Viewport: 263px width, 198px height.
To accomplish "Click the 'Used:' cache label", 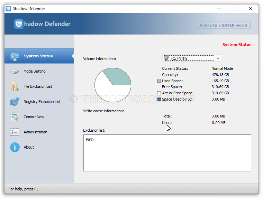I will [167, 123].
